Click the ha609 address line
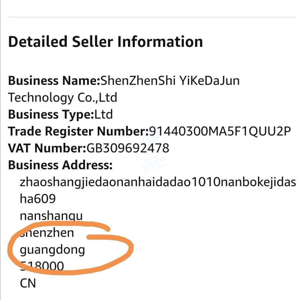 pyautogui.click(x=38, y=199)
